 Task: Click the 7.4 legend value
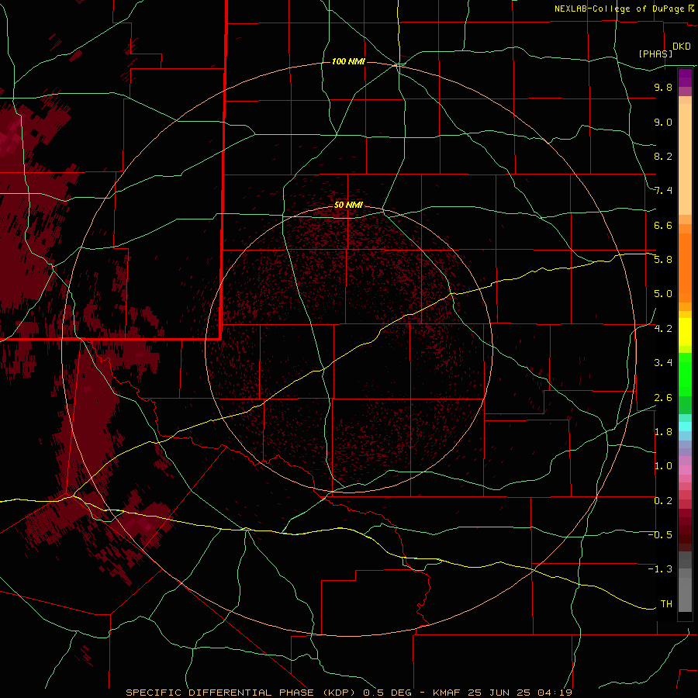[x=663, y=191]
